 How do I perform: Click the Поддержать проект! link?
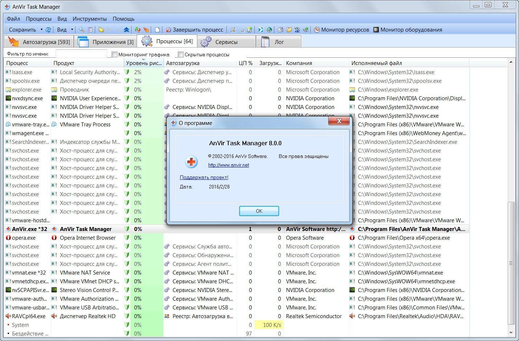(204, 177)
